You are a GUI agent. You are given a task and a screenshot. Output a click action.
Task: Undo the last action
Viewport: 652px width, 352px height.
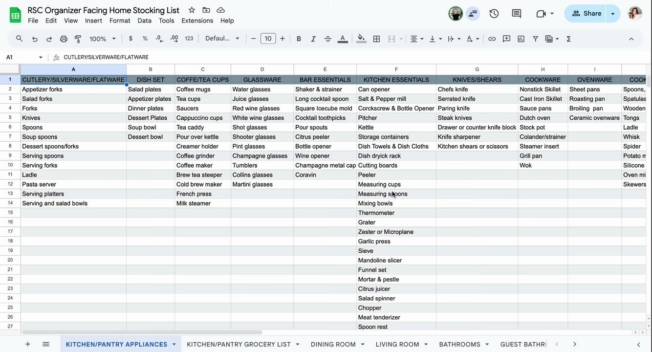(35, 39)
